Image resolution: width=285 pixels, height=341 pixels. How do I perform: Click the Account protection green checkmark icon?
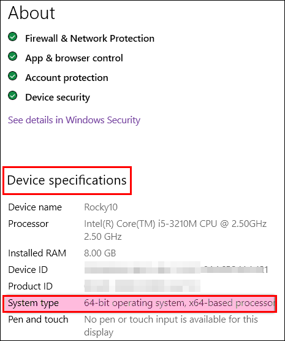point(13,76)
